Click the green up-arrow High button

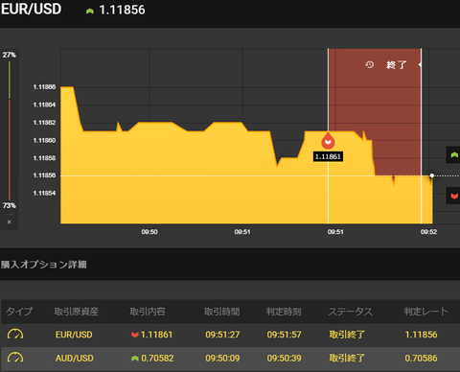[453, 155]
